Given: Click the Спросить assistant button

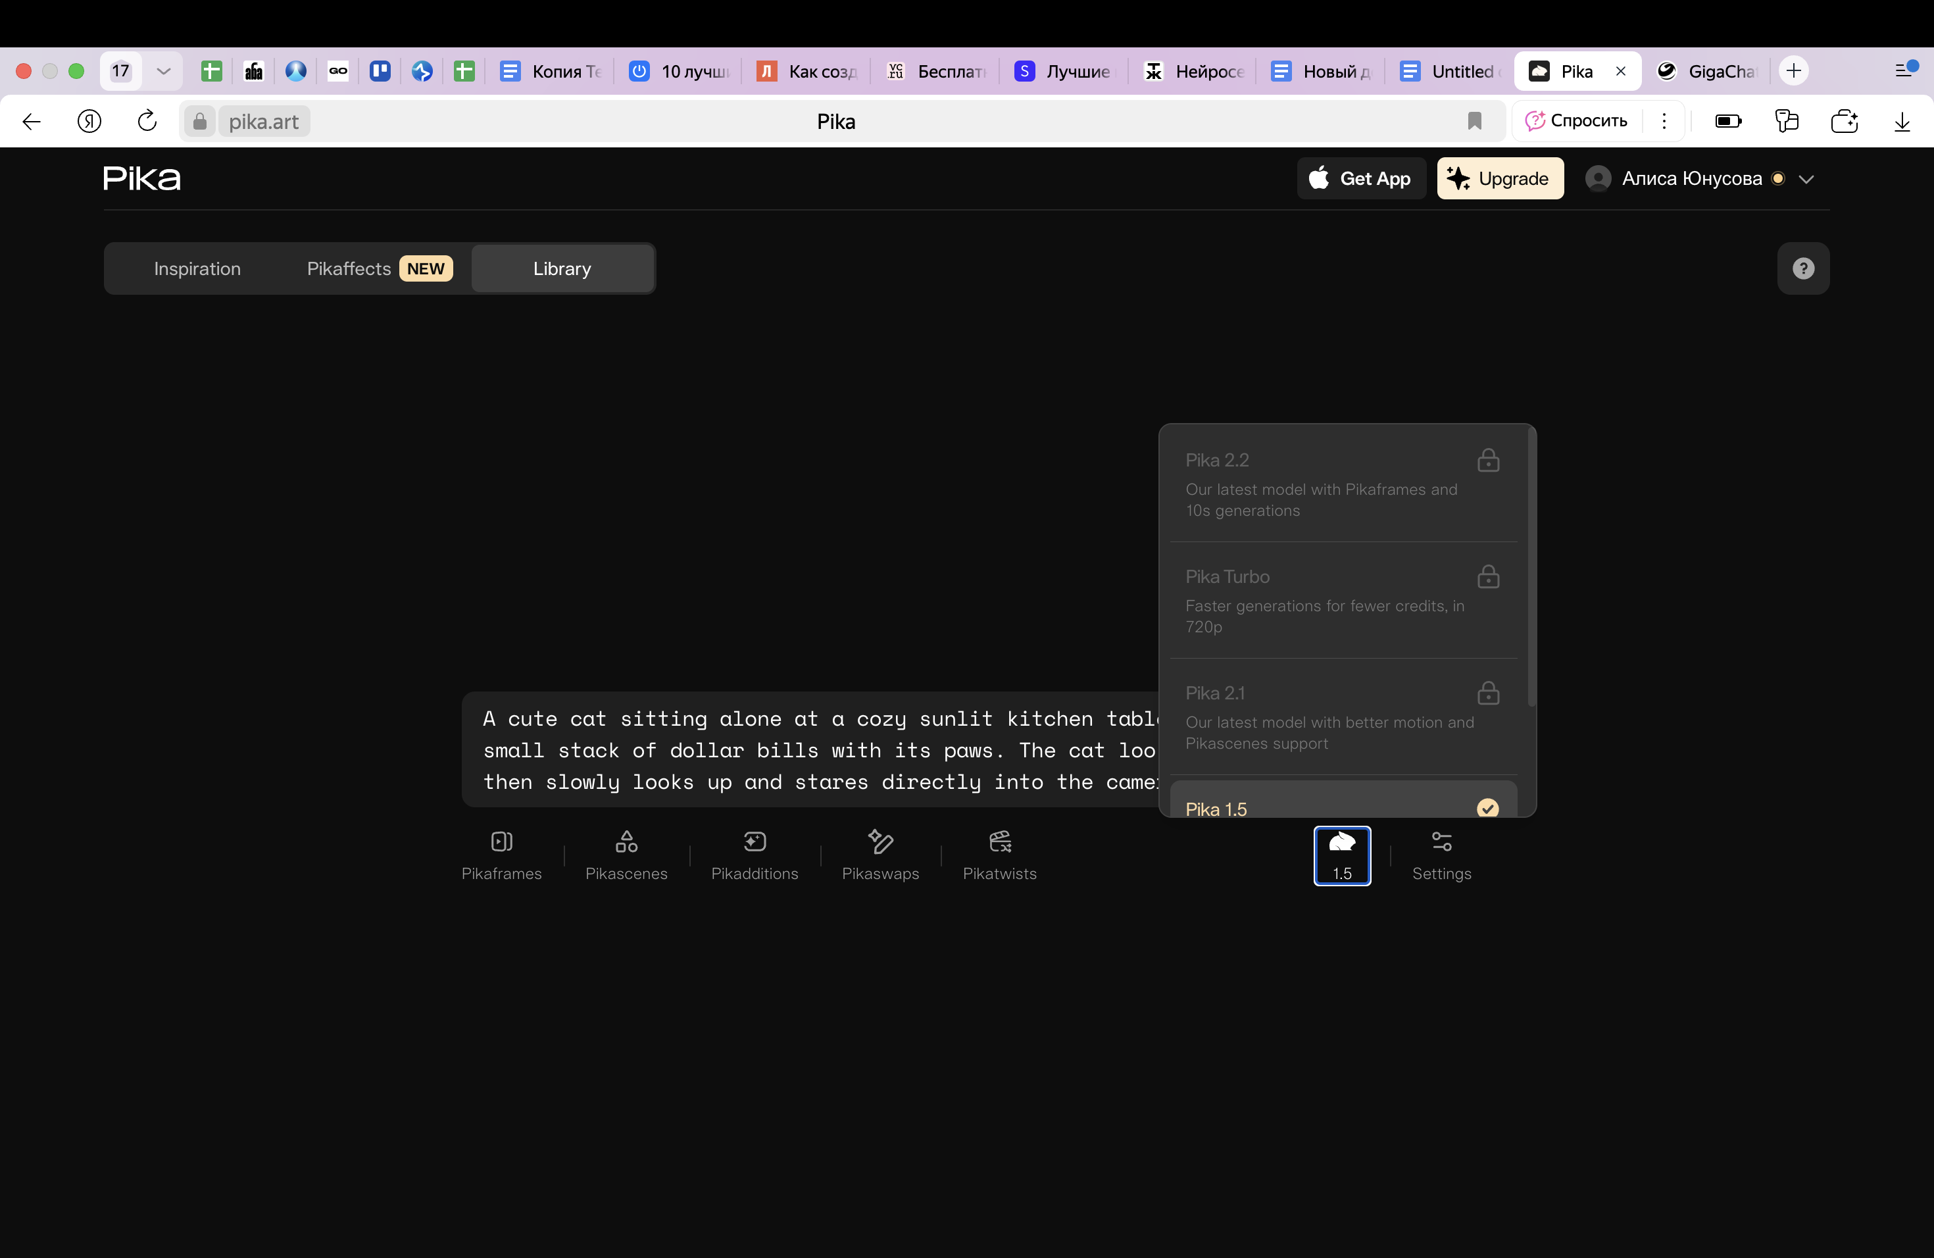Looking at the screenshot, I should click(1576, 120).
